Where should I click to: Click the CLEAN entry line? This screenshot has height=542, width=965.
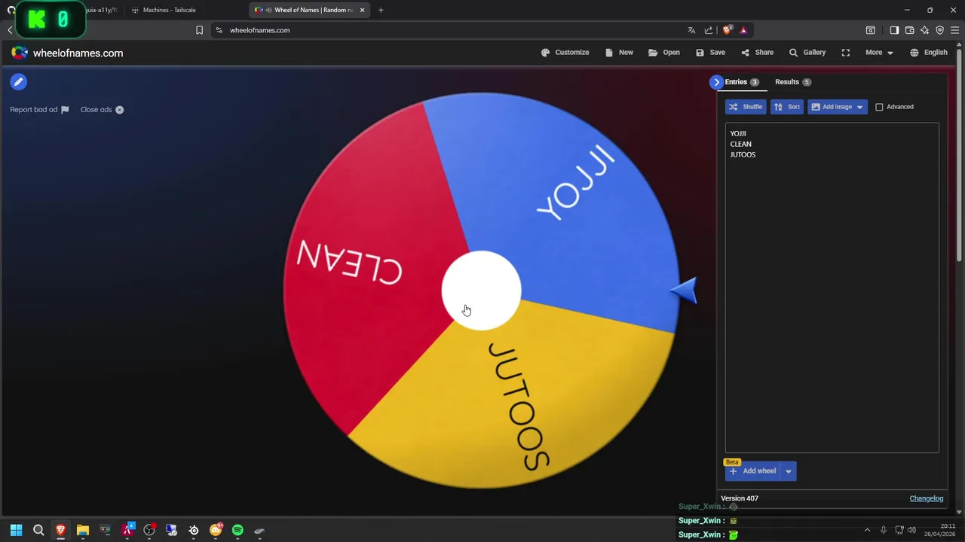(x=740, y=144)
